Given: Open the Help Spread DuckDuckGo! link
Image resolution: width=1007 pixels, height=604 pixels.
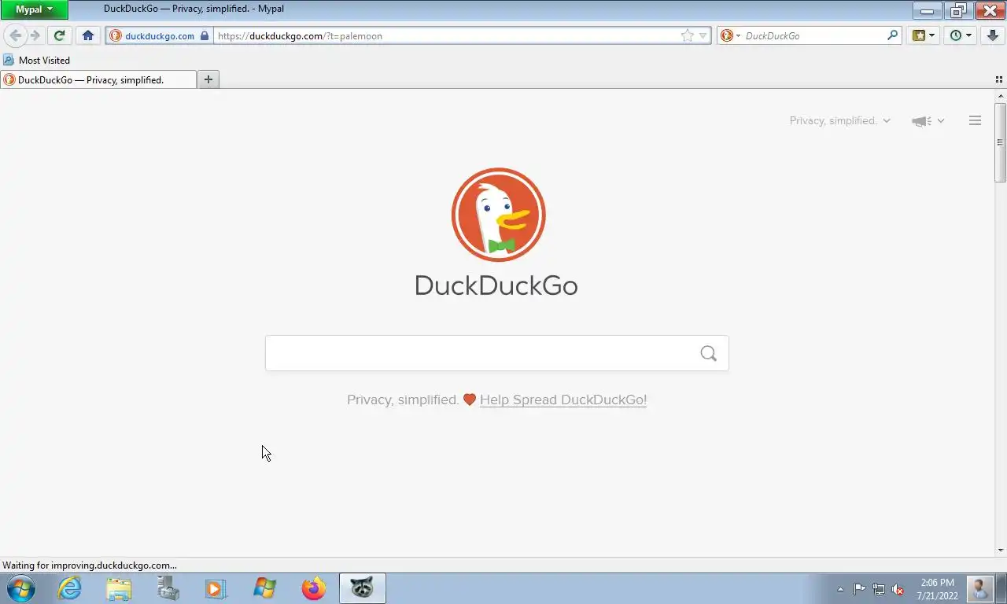Looking at the screenshot, I should [x=563, y=400].
